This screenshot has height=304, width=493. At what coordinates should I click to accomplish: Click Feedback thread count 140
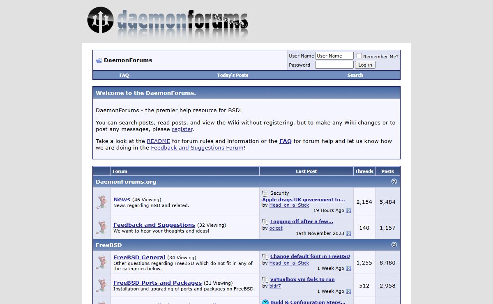point(364,228)
